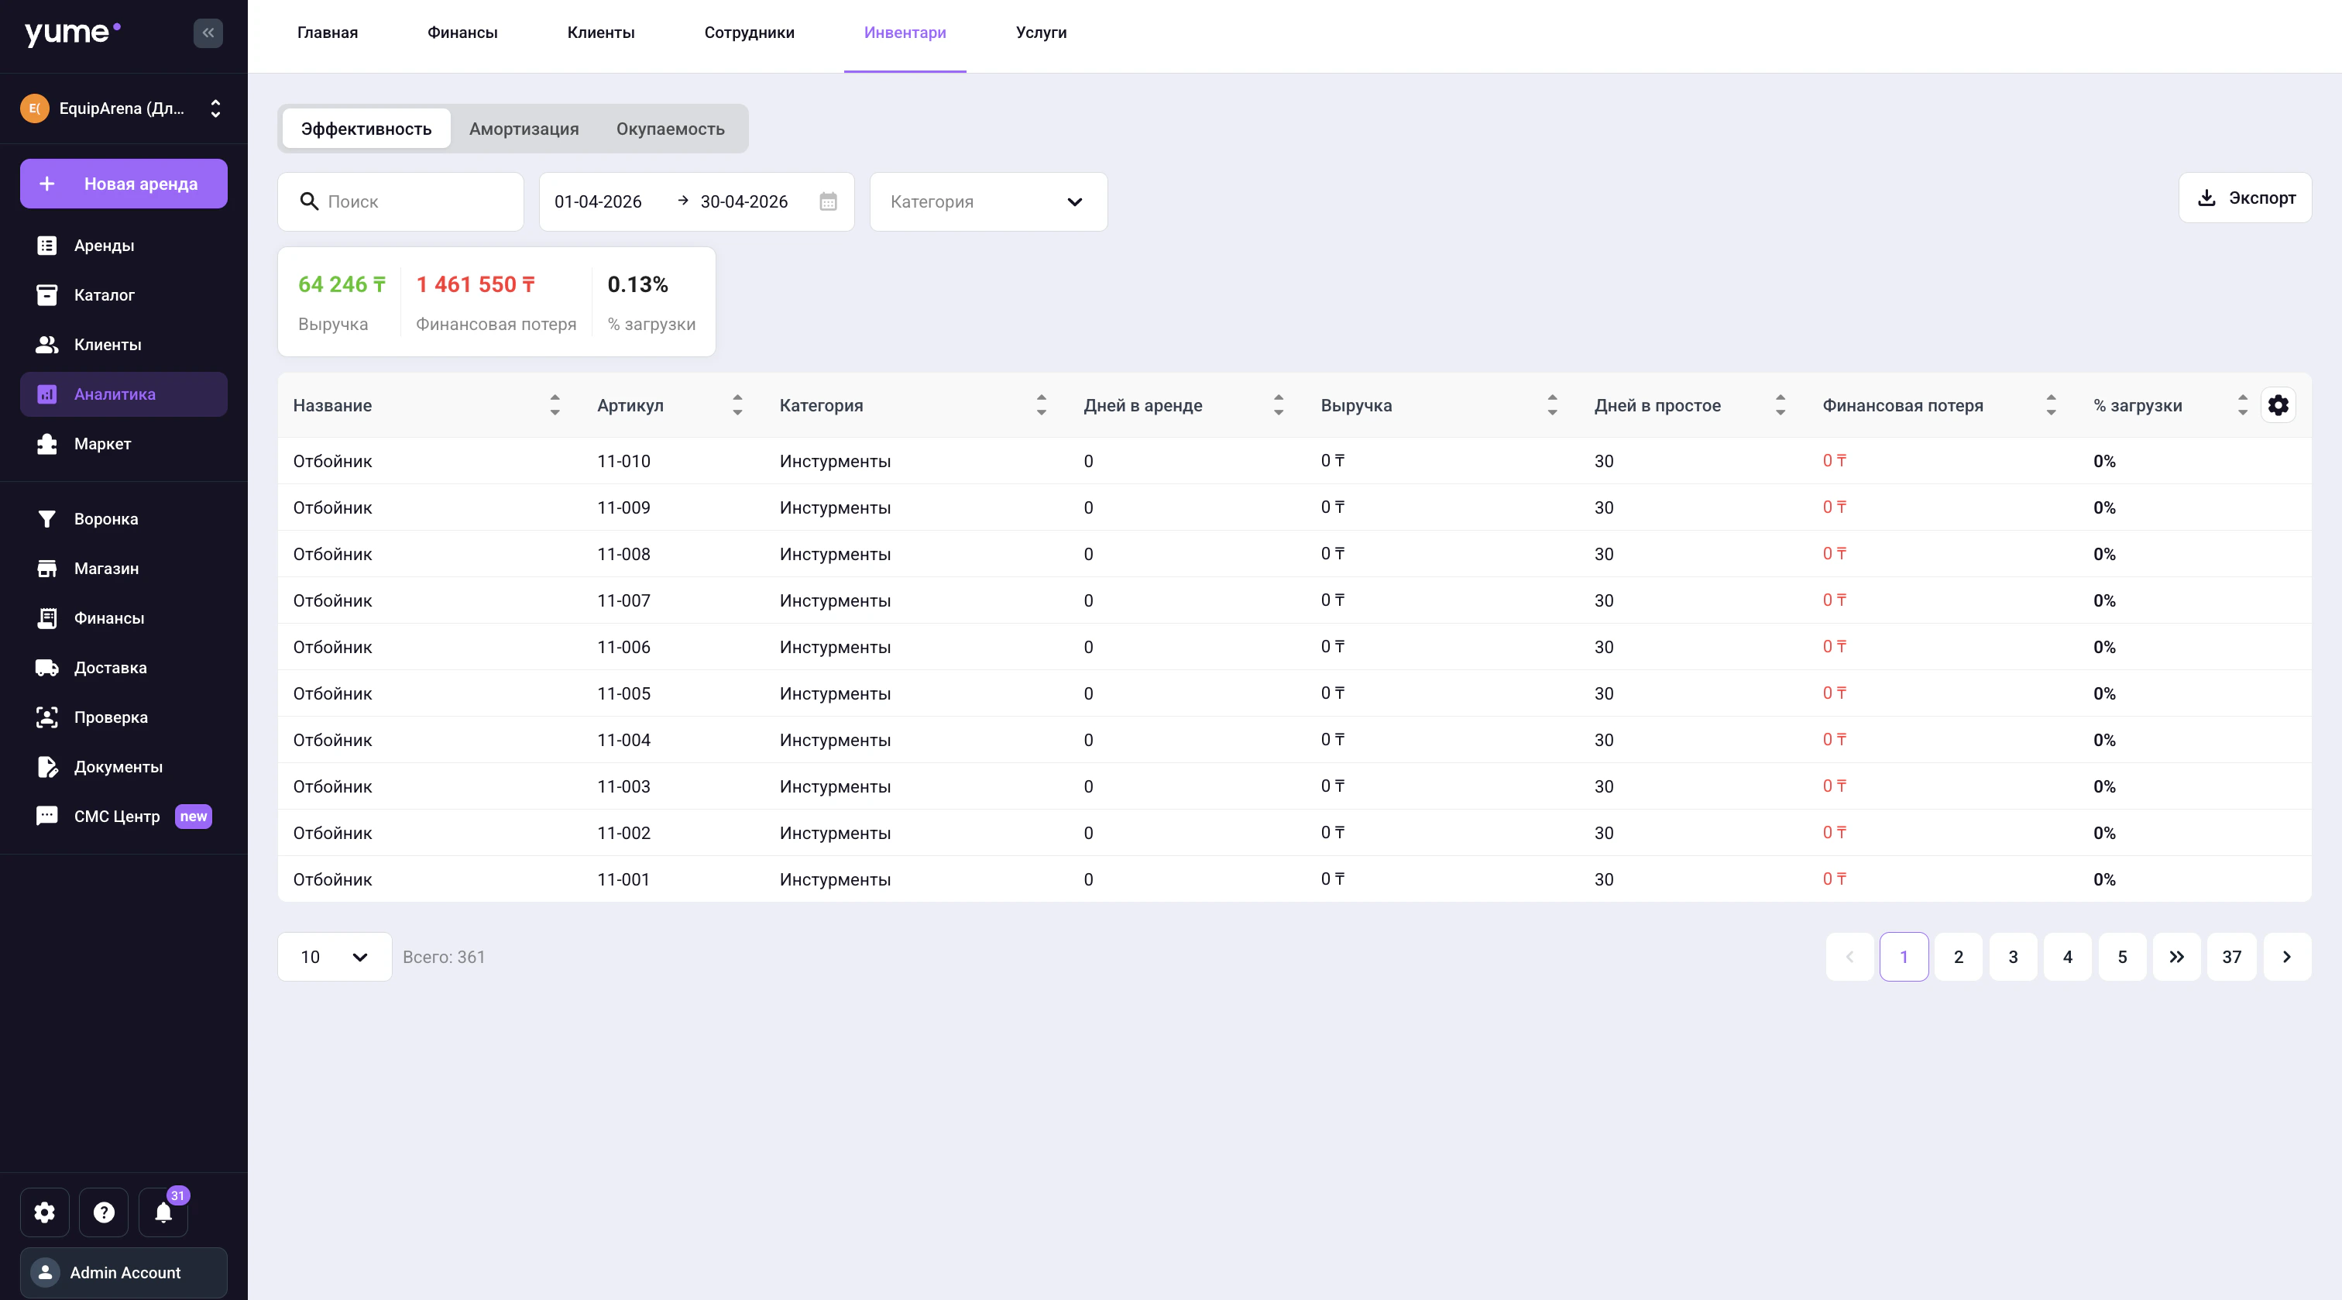Collapse the sidebar with double-chevron icon

pyautogui.click(x=208, y=33)
